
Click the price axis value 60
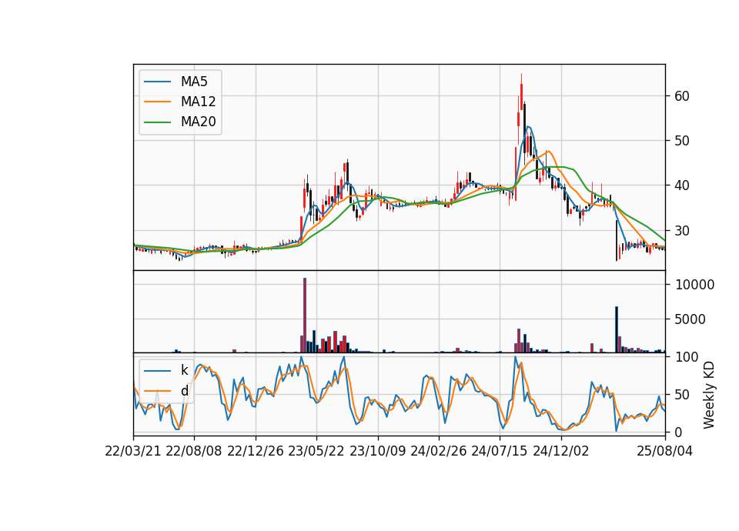(682, 96)
